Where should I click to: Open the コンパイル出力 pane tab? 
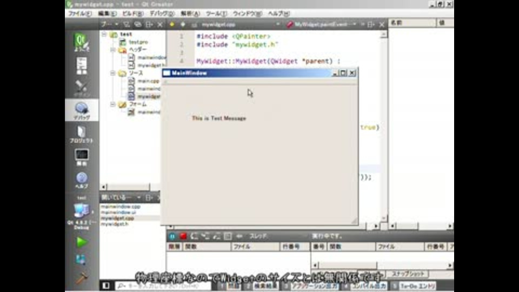(x=365, y=286)
